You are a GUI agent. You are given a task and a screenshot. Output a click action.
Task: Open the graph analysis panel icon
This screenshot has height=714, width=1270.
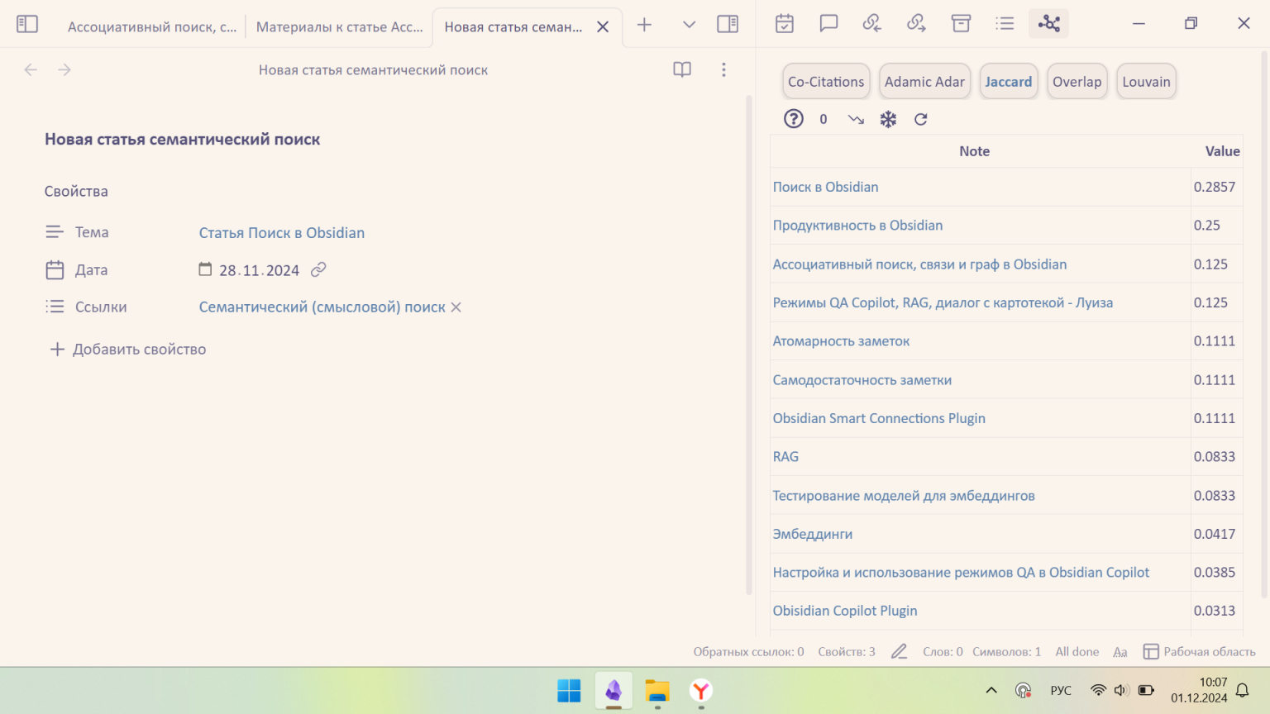coord(1048,24)
